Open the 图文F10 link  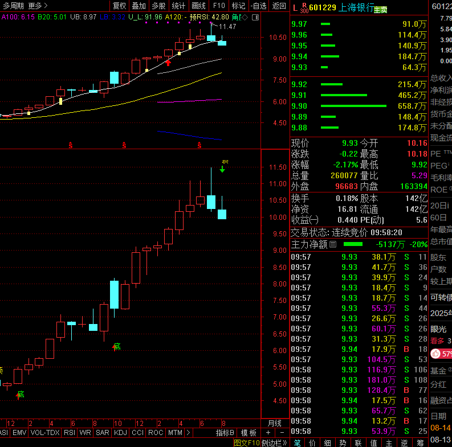pos(247,442)
